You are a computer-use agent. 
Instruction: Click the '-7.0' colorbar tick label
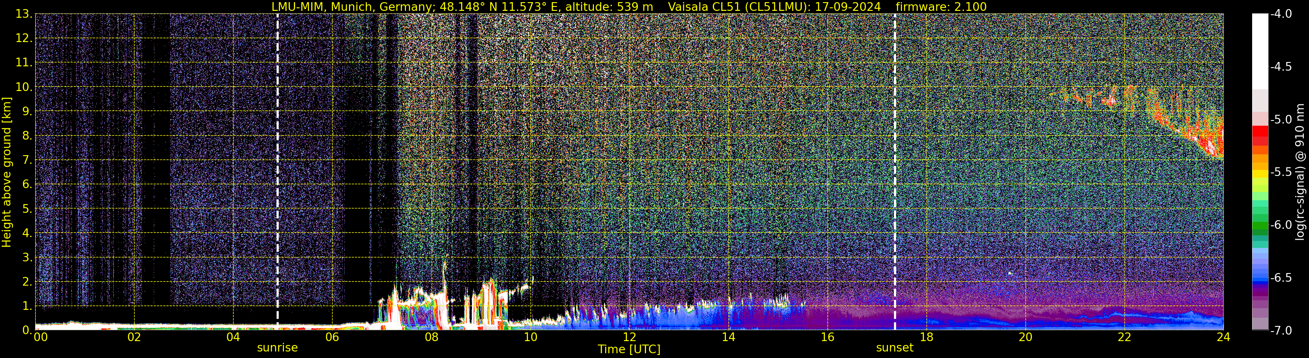tap(1280, 330)
